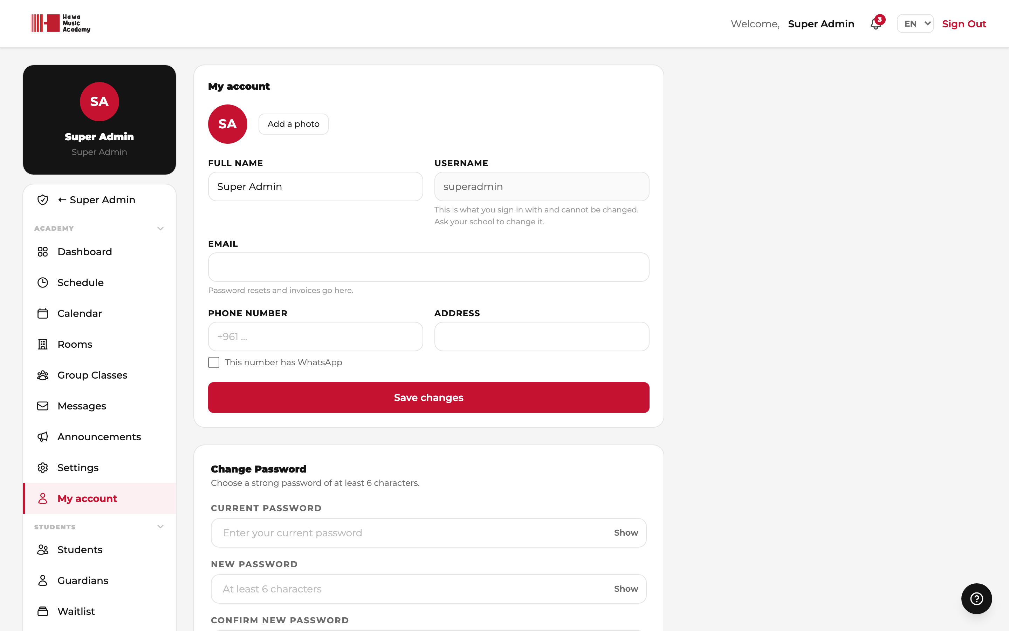Click the Dashboard grid icon
Viewport: 1009px width, 631px height.
pos(42,252)
